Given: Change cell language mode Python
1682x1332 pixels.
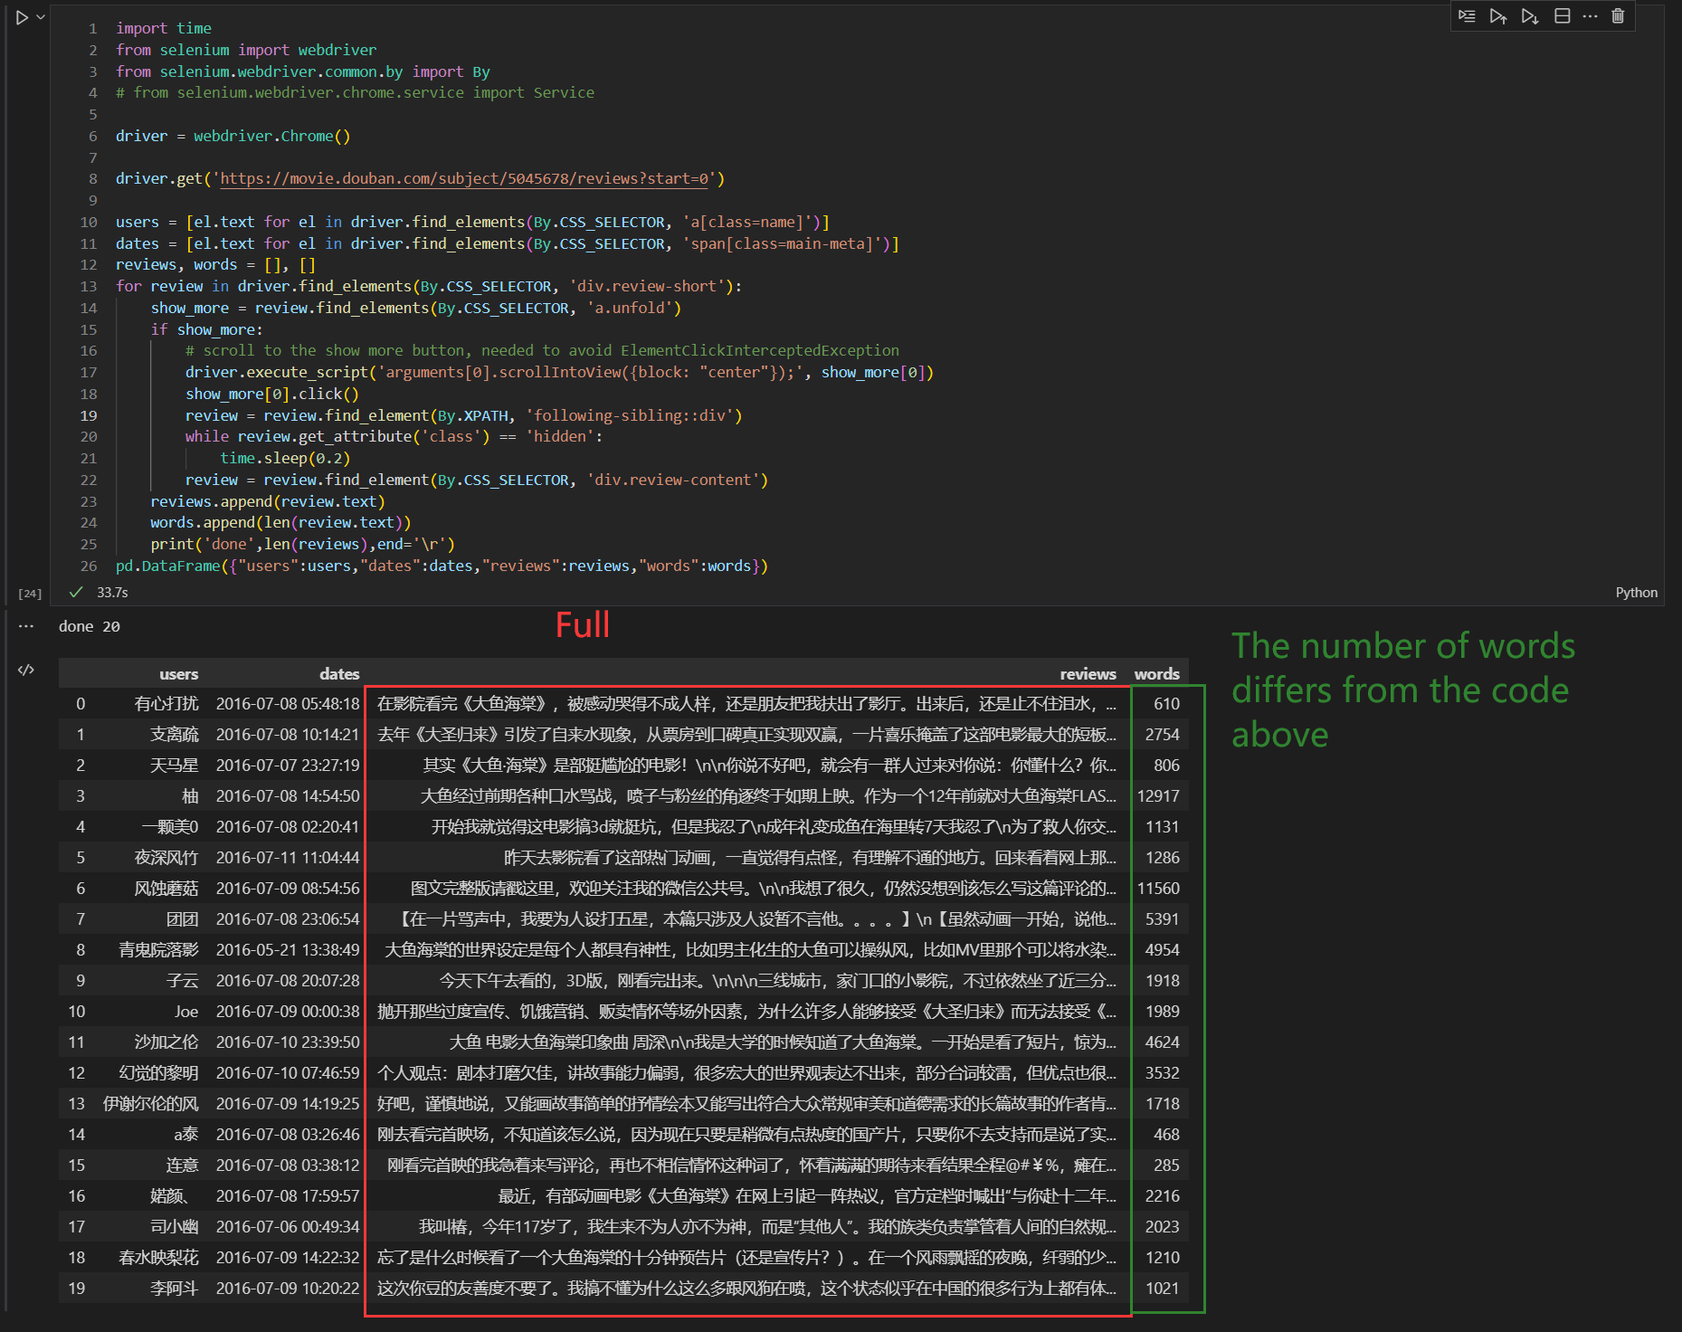Looking at the screenshot, I should tap(1636, 592).
